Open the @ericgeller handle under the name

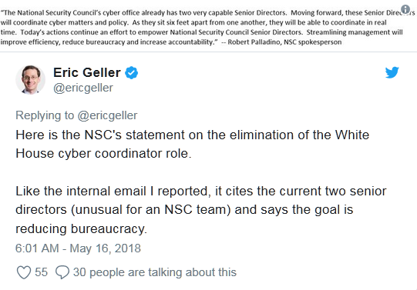pos(83,88)
